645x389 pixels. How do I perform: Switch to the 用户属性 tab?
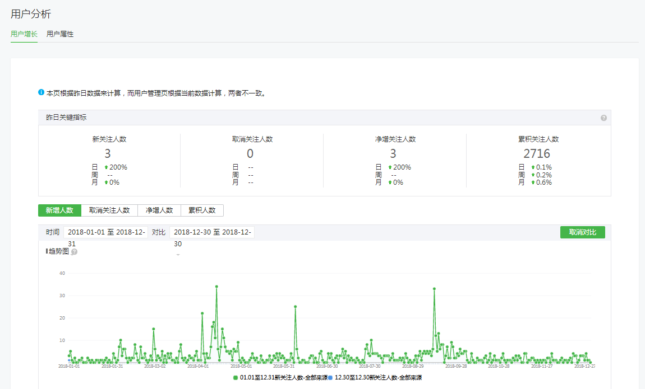click(60, 34)
